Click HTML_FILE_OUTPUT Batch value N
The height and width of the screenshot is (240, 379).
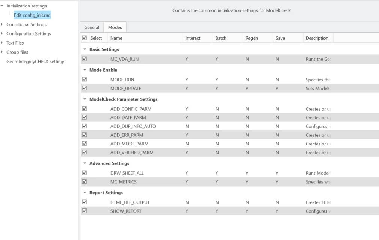pos(217,202)
